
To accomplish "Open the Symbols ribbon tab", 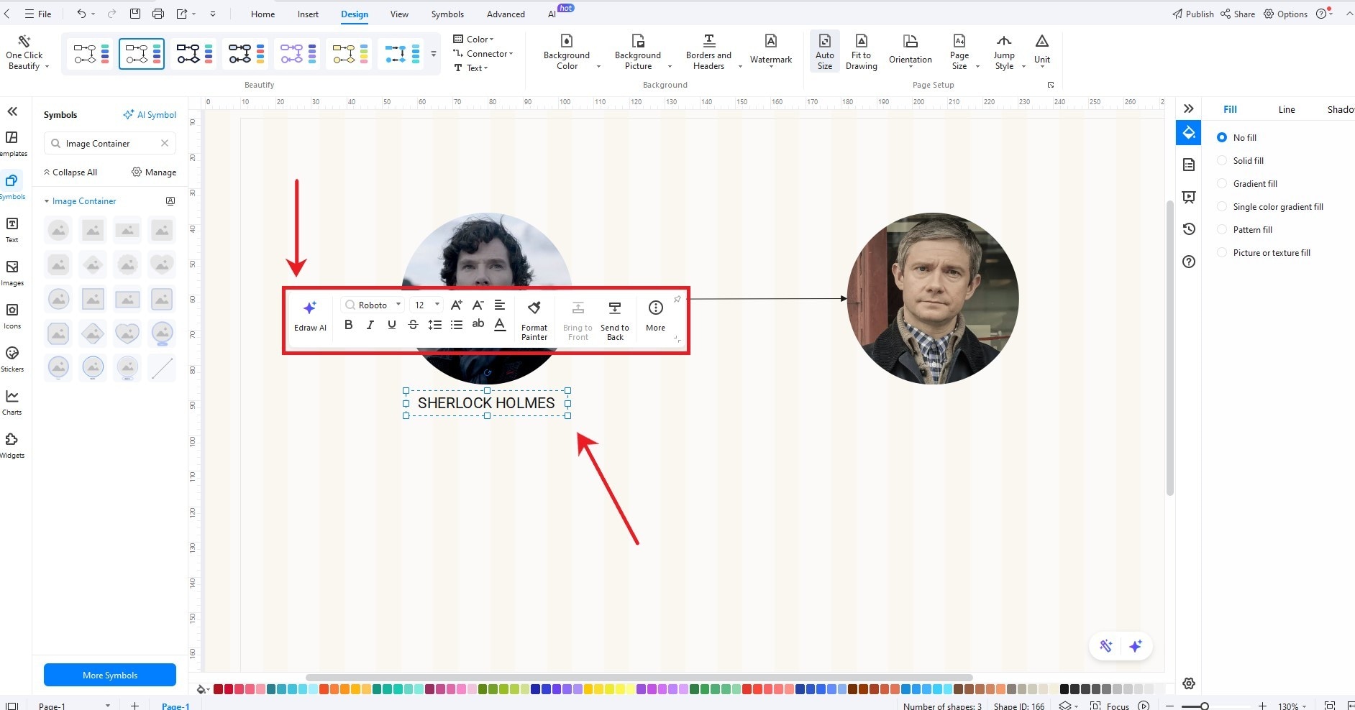I will [447, 14].
